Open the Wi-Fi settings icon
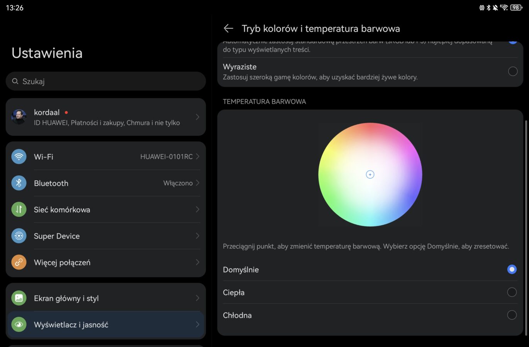The height and width of the screenshot is (347, 529). [19, 157]
